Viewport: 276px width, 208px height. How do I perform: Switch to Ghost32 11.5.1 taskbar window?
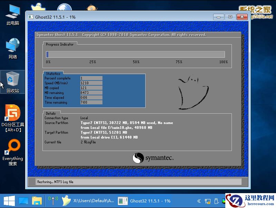tap(144, 201)
